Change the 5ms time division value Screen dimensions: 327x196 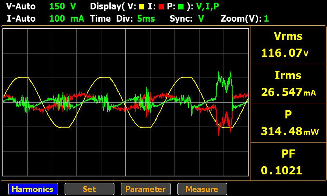point(146,19)
